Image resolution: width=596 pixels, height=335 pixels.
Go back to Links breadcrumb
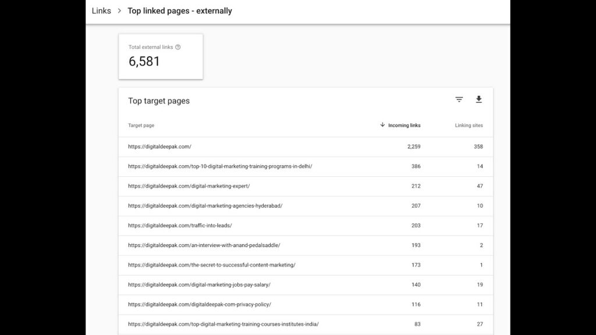[101, 10]
